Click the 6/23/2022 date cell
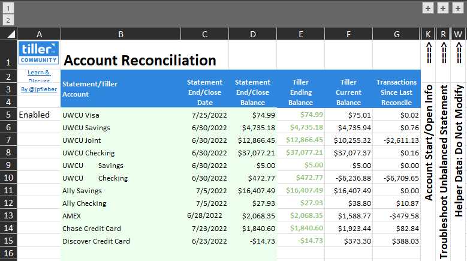 coord(204,241)
